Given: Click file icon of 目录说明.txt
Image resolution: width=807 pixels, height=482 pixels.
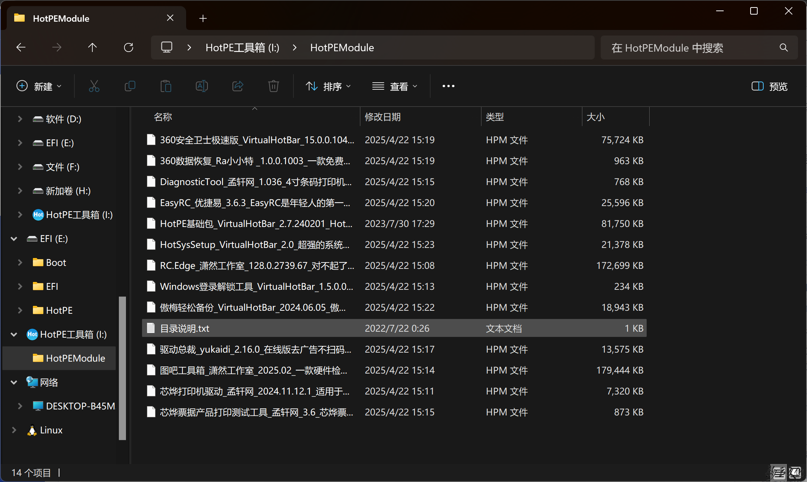Looking at the screenshot, I should pos(151,328).
